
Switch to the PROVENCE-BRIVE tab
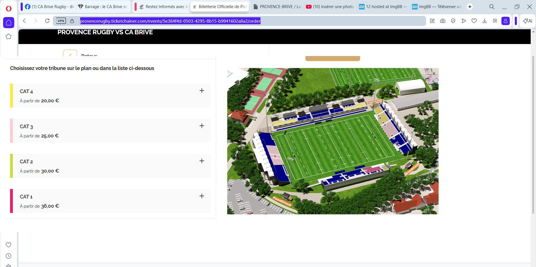coord(277,7)
